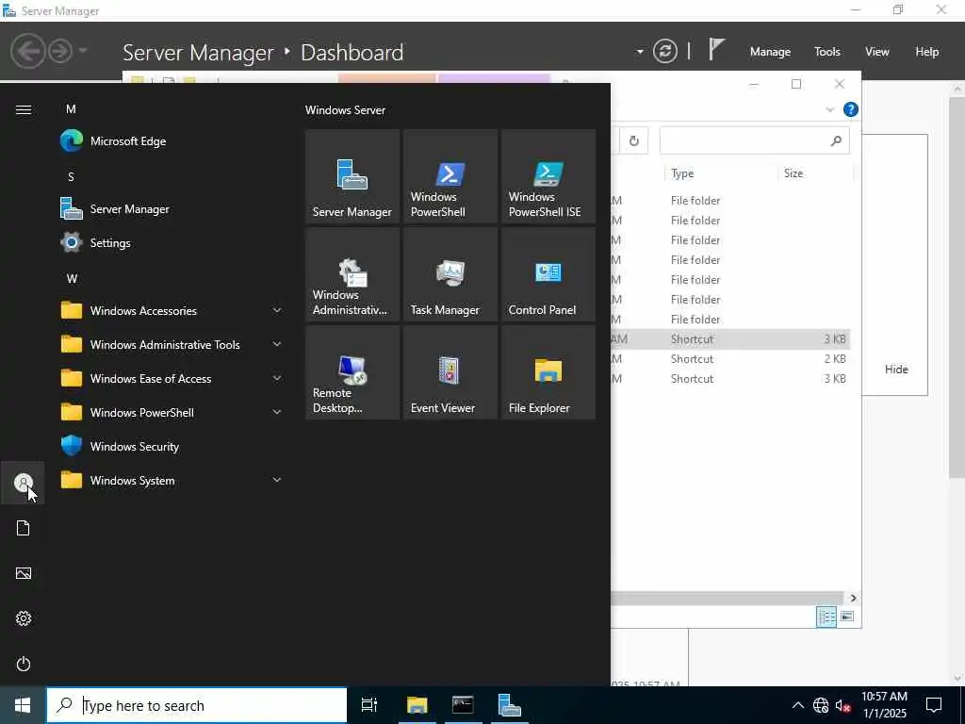
Task: Click the user account icon in the Start menu rail
Action: point(23,483)
